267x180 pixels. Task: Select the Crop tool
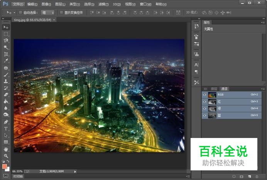pyautogui.click(x=6, y=54)
